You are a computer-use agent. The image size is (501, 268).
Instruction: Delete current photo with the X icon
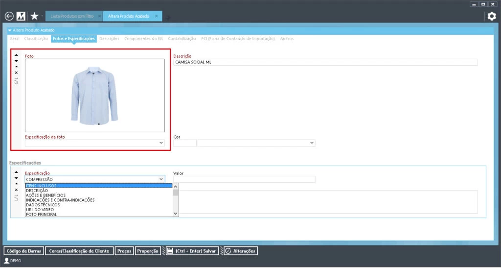click(x=16, y=73)
